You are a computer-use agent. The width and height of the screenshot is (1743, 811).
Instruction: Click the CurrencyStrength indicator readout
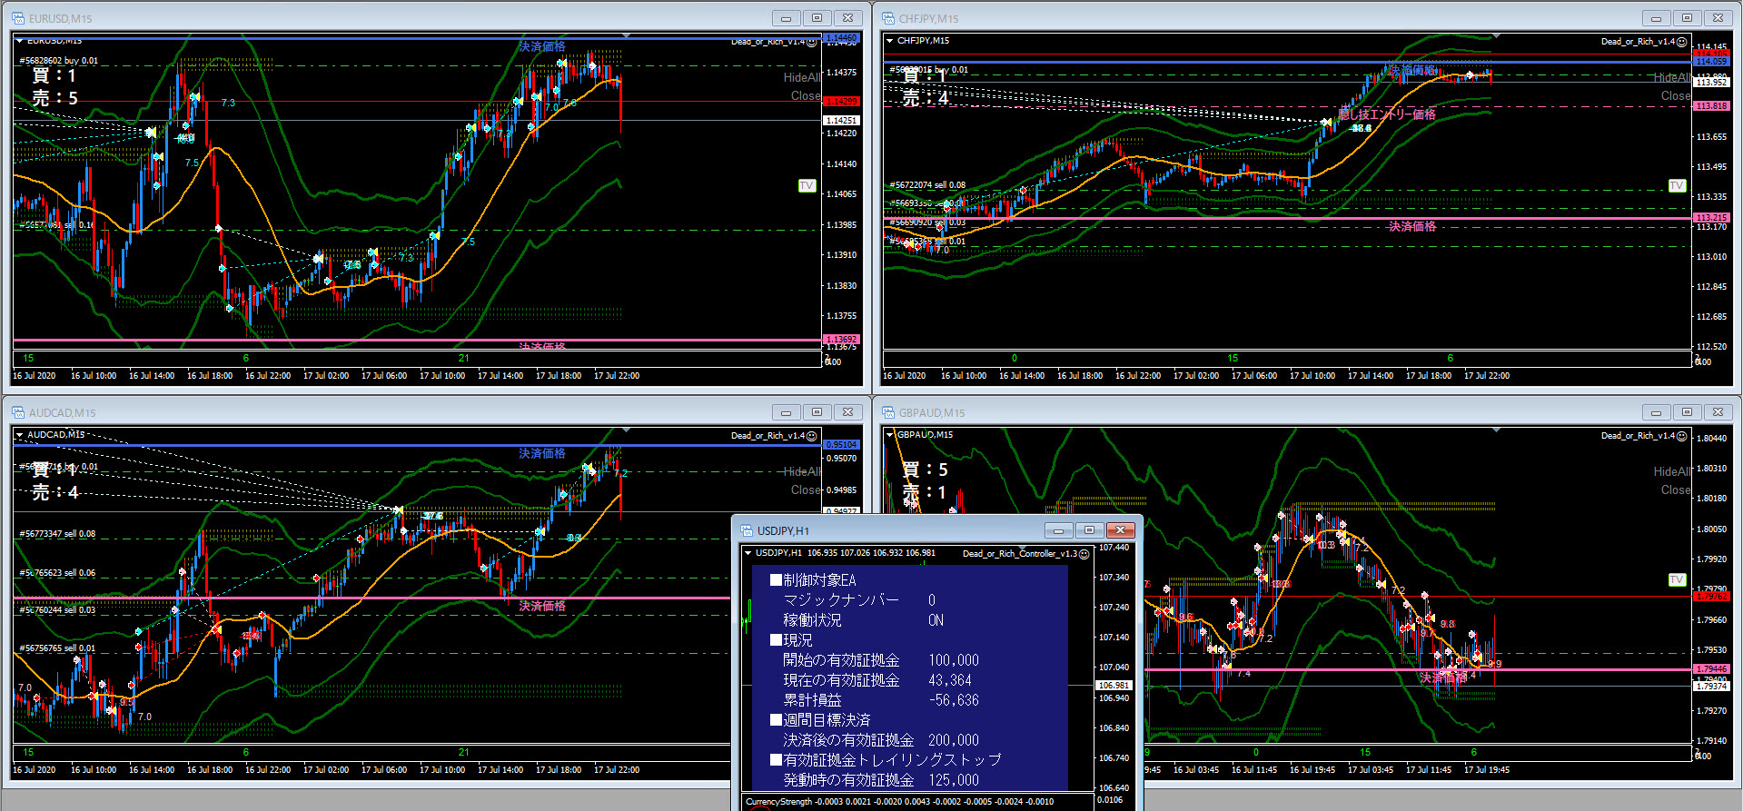[900, 802]
